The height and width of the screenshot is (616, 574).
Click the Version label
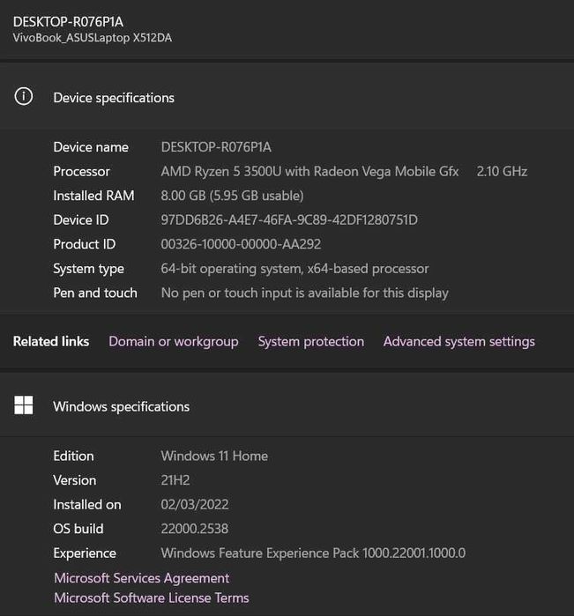75,480
